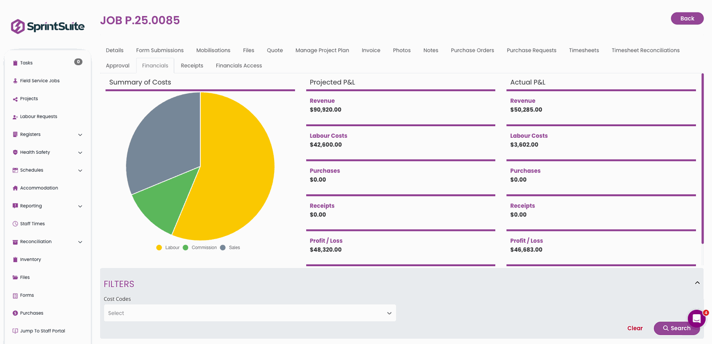Click the SprintSuite logo

(x=48, y=27)
